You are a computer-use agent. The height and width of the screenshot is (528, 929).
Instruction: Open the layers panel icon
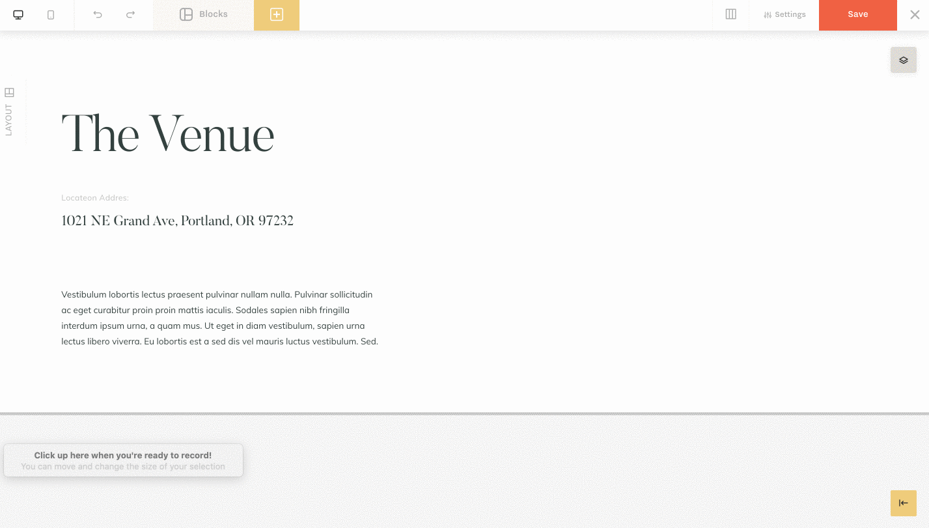click(x=904, y=60)
